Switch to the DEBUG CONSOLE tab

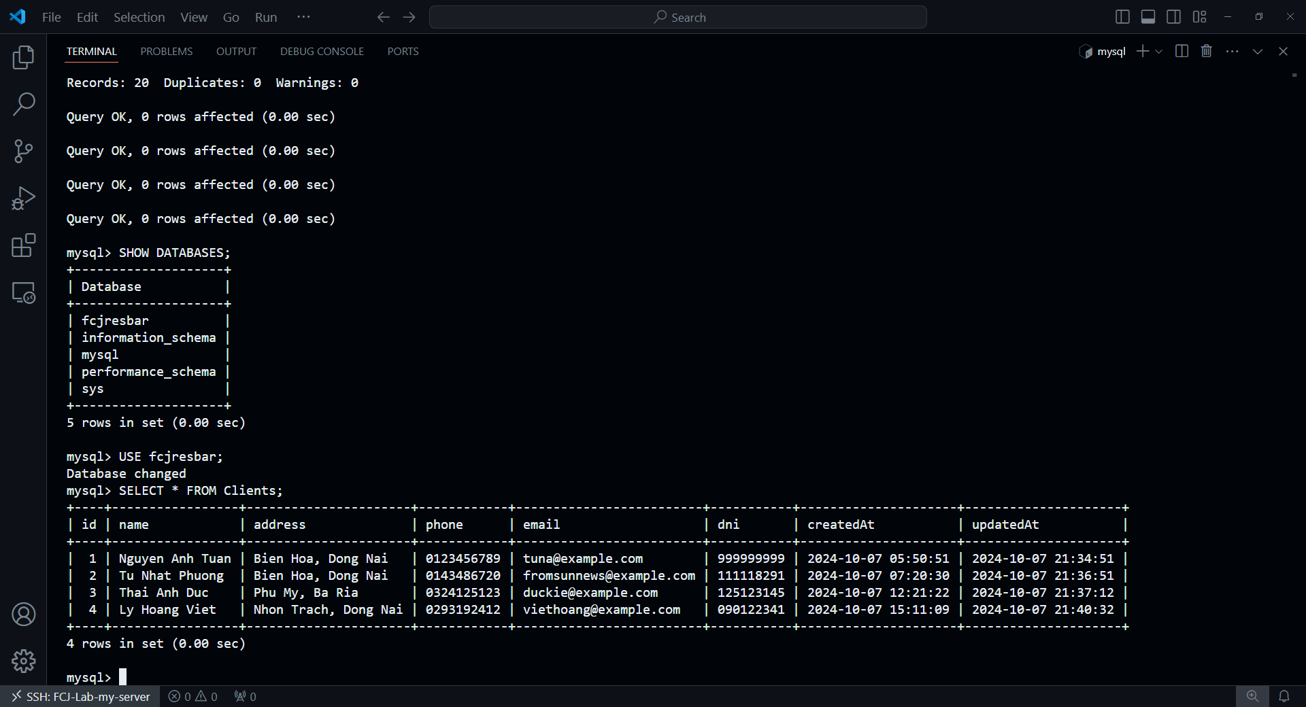(x=322, y=51)
